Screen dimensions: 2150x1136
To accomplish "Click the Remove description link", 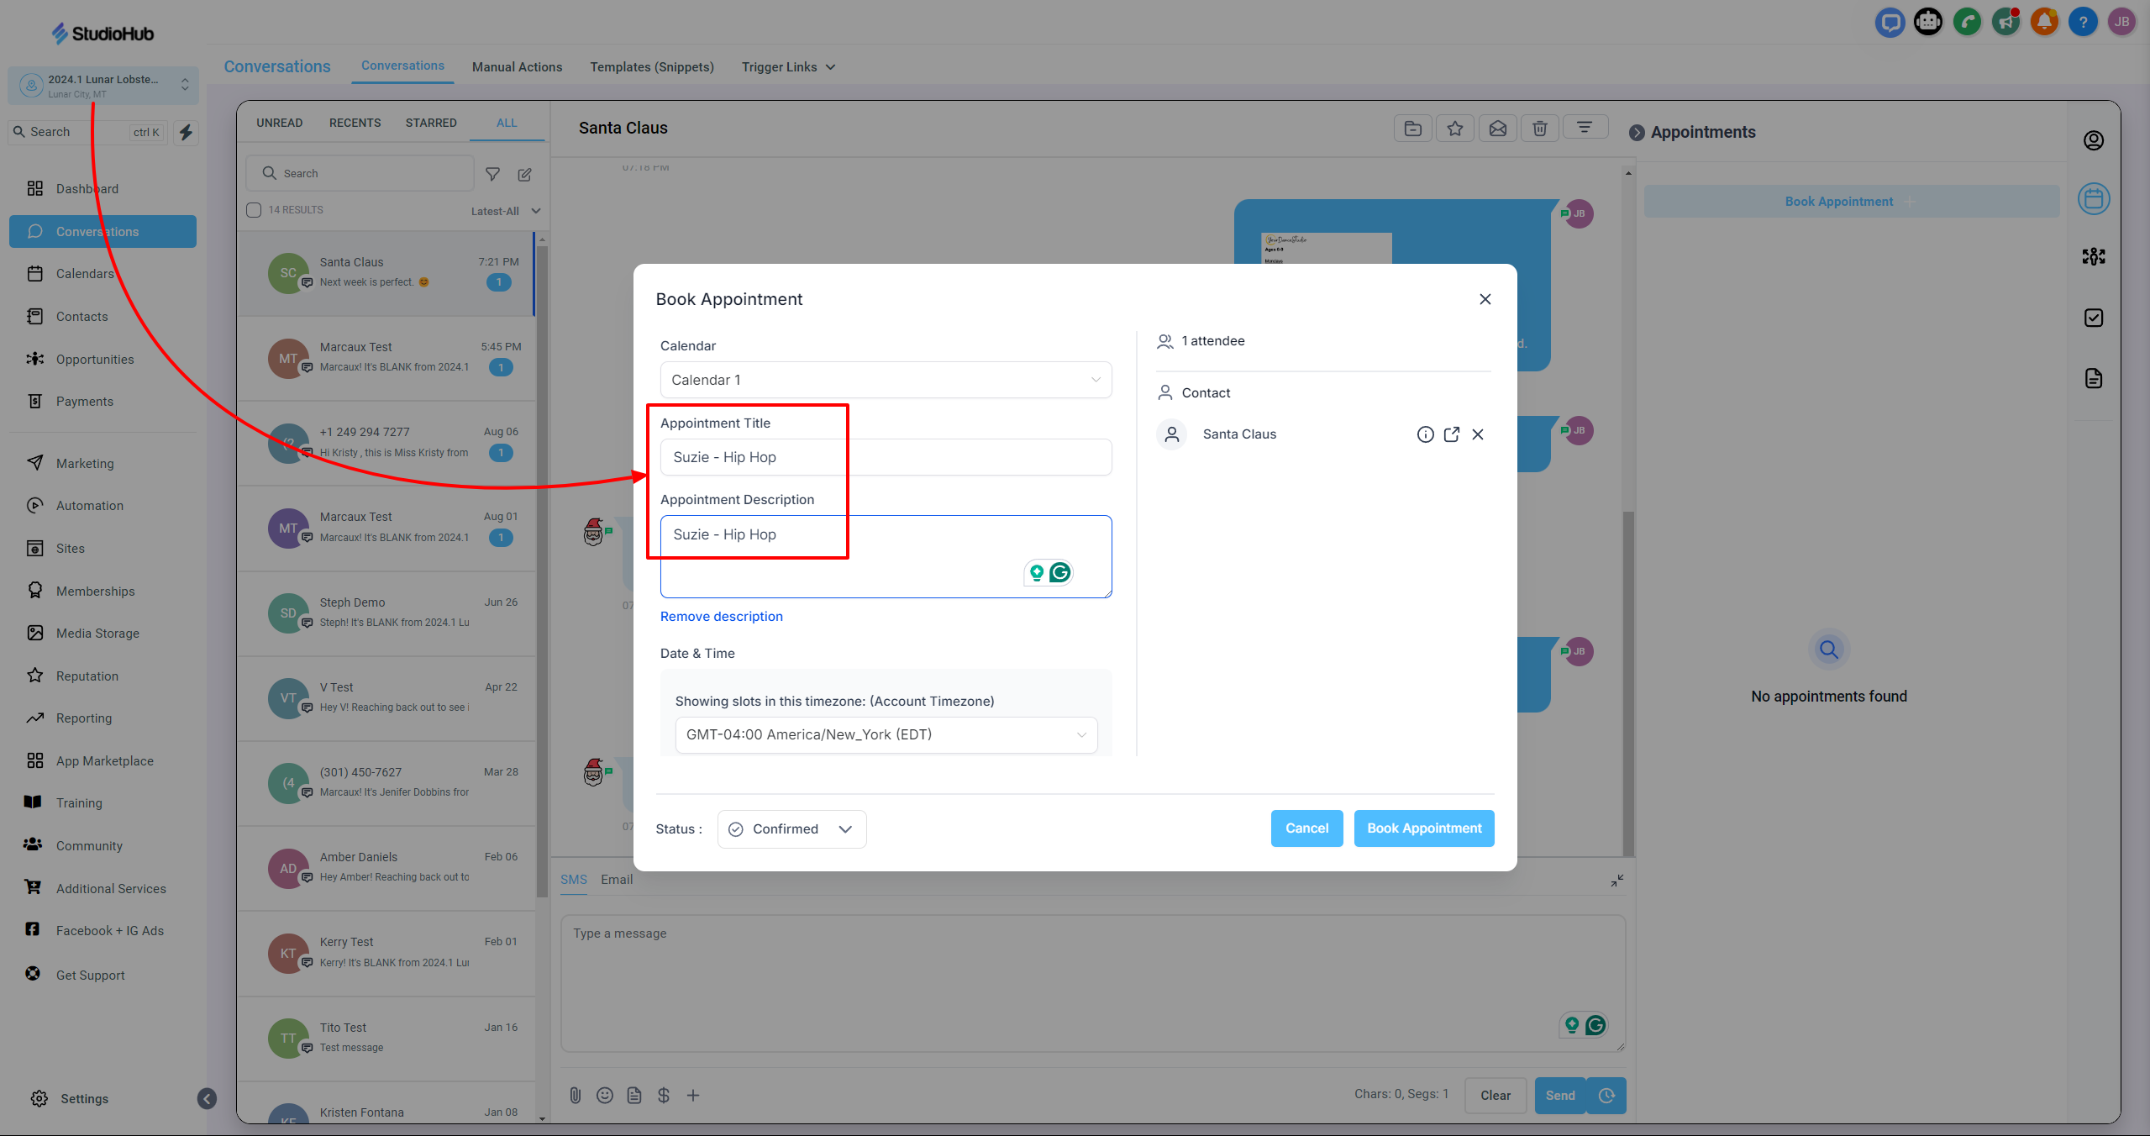I will click(x=721, y=617).
